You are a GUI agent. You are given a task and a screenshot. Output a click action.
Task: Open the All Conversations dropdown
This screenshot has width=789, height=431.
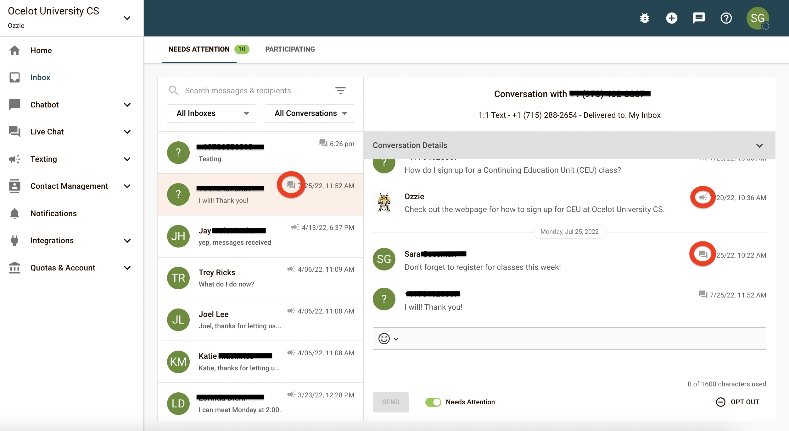coord(309,113)
